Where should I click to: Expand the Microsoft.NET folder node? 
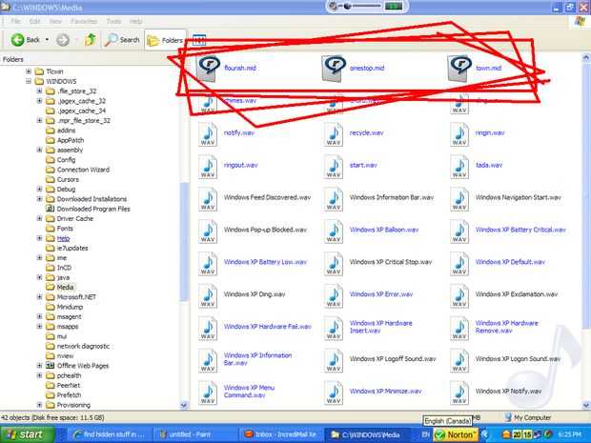(40, 297)
